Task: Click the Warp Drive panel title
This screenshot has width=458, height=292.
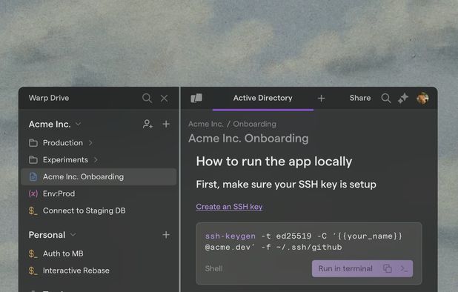Action: pos(49,98)
